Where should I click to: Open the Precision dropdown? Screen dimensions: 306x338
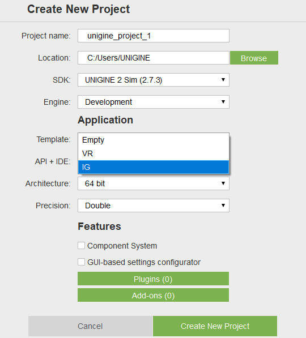point(154,206)
